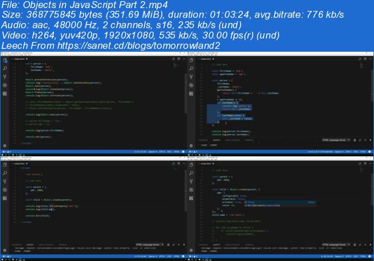Open Source Control in the top-right frame
Image resolution: width=374 pixels, height=261 pixels.
(x=191, y=77)
